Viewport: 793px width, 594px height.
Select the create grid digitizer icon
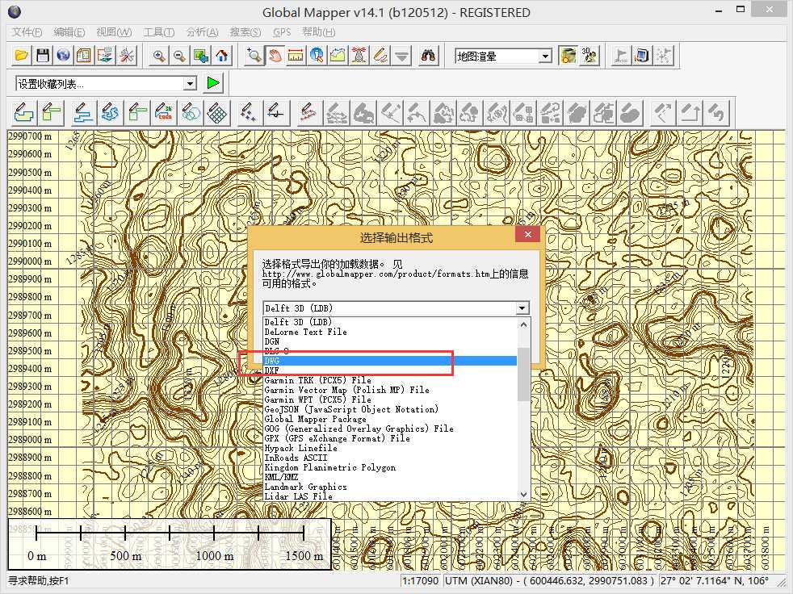217,113
